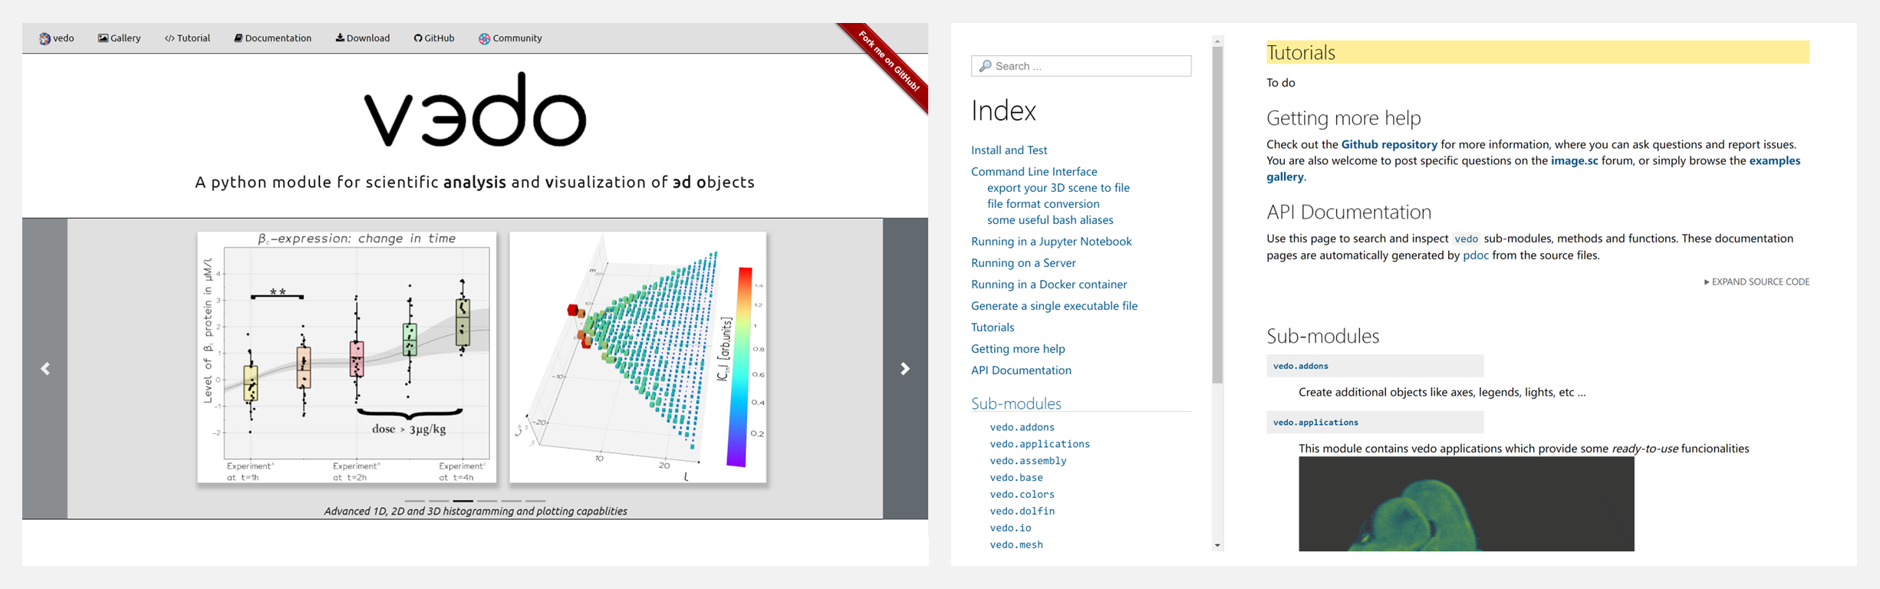
Task: Focus the Search input field
Action: pos(1081,66)
